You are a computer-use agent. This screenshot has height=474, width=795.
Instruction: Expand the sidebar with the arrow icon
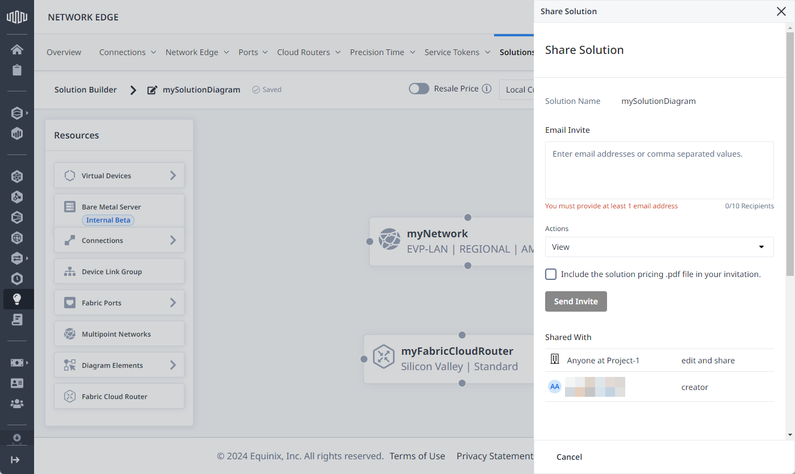coord(15,459)
